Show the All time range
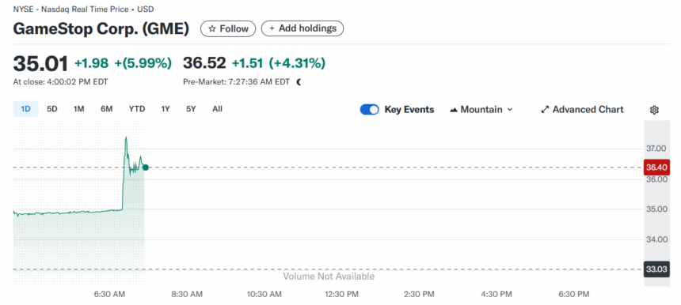 (217, 109)
